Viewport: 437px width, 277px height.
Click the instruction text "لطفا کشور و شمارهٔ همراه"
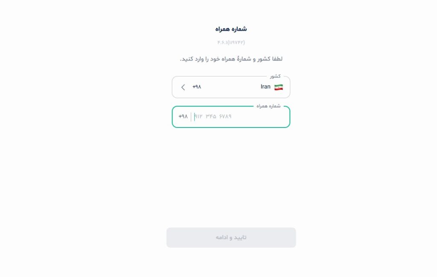tap(231, 59)
